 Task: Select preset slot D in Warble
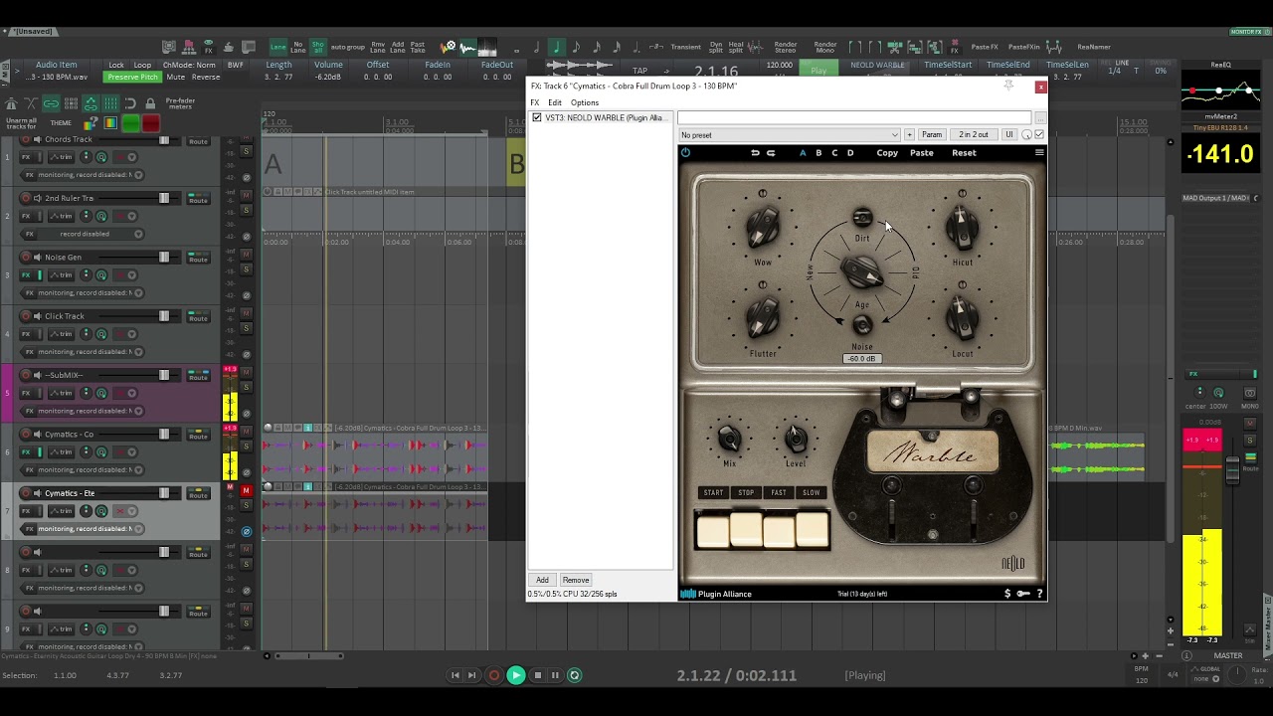(x=850, y=152)
